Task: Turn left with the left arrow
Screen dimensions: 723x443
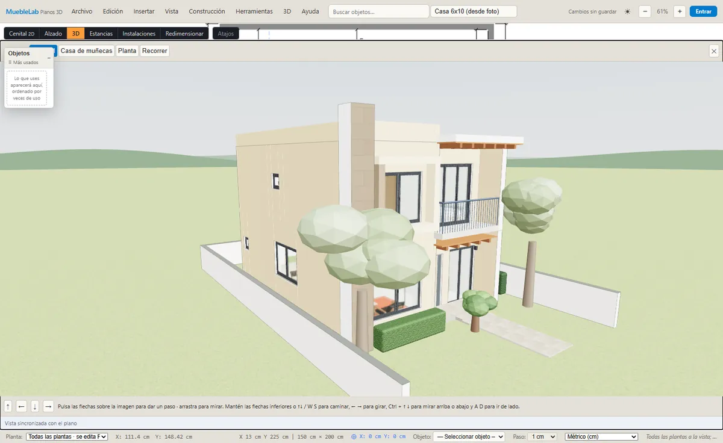Action: pyautogui.click(x=21, y=406)
